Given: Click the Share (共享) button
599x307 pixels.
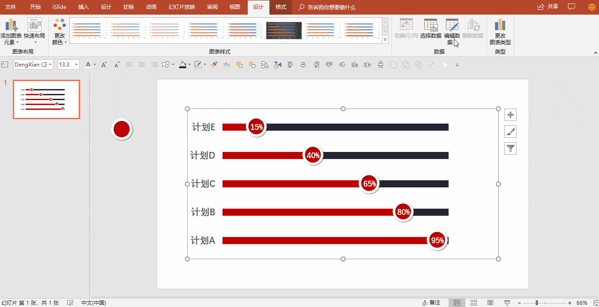Looking at the screenshot, I should [x=548, y=7].
